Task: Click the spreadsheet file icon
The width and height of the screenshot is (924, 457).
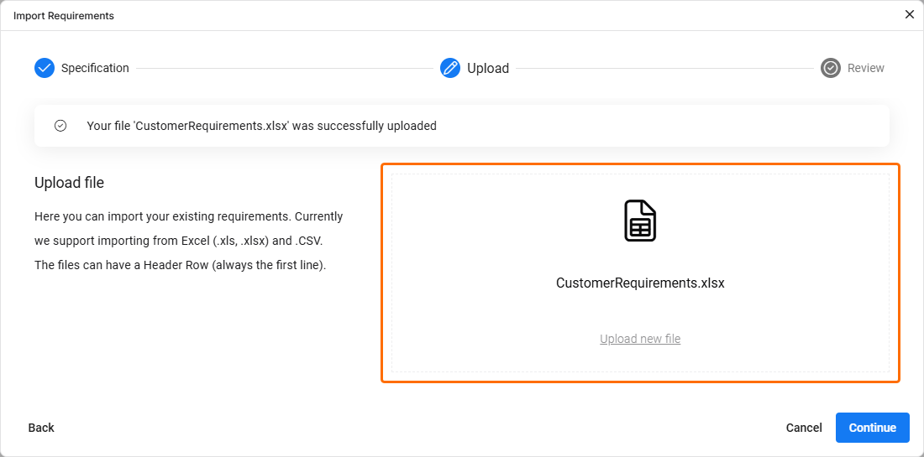Action: click(640, 221)
